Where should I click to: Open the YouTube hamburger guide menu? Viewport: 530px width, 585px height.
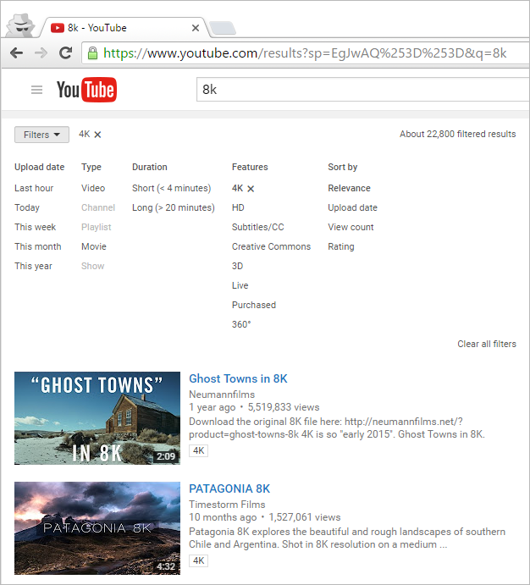point(36,90)
